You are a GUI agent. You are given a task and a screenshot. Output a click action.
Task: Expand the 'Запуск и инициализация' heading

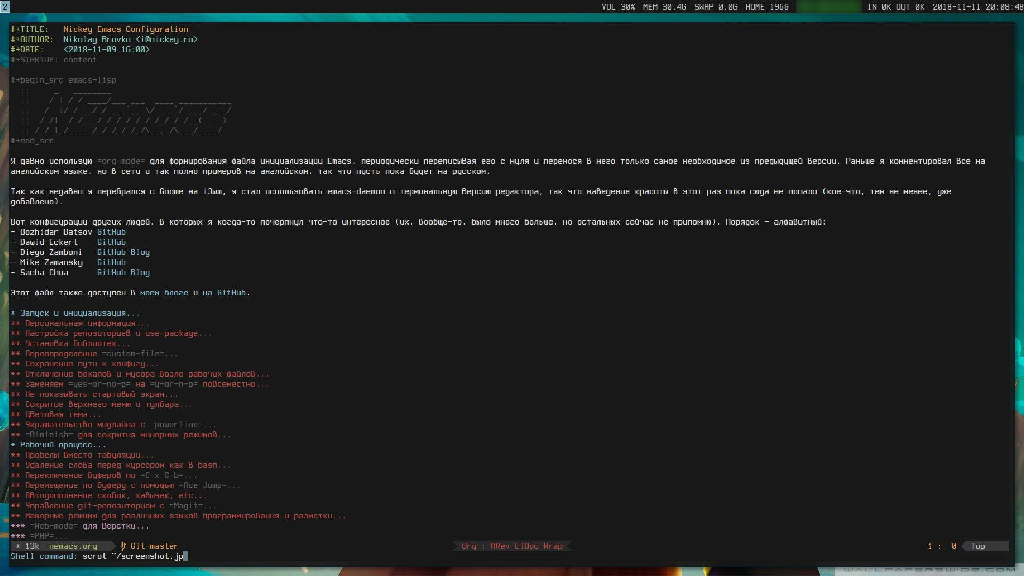73,313
